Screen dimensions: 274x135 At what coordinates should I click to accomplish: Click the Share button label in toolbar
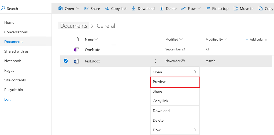click(95, 9)
